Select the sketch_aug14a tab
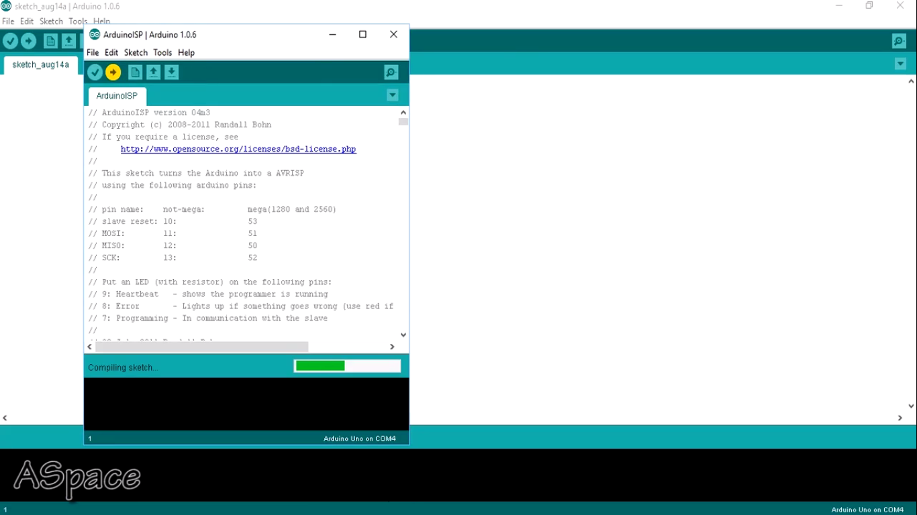Viewport: 917px width, 515px height. point(40,65)
